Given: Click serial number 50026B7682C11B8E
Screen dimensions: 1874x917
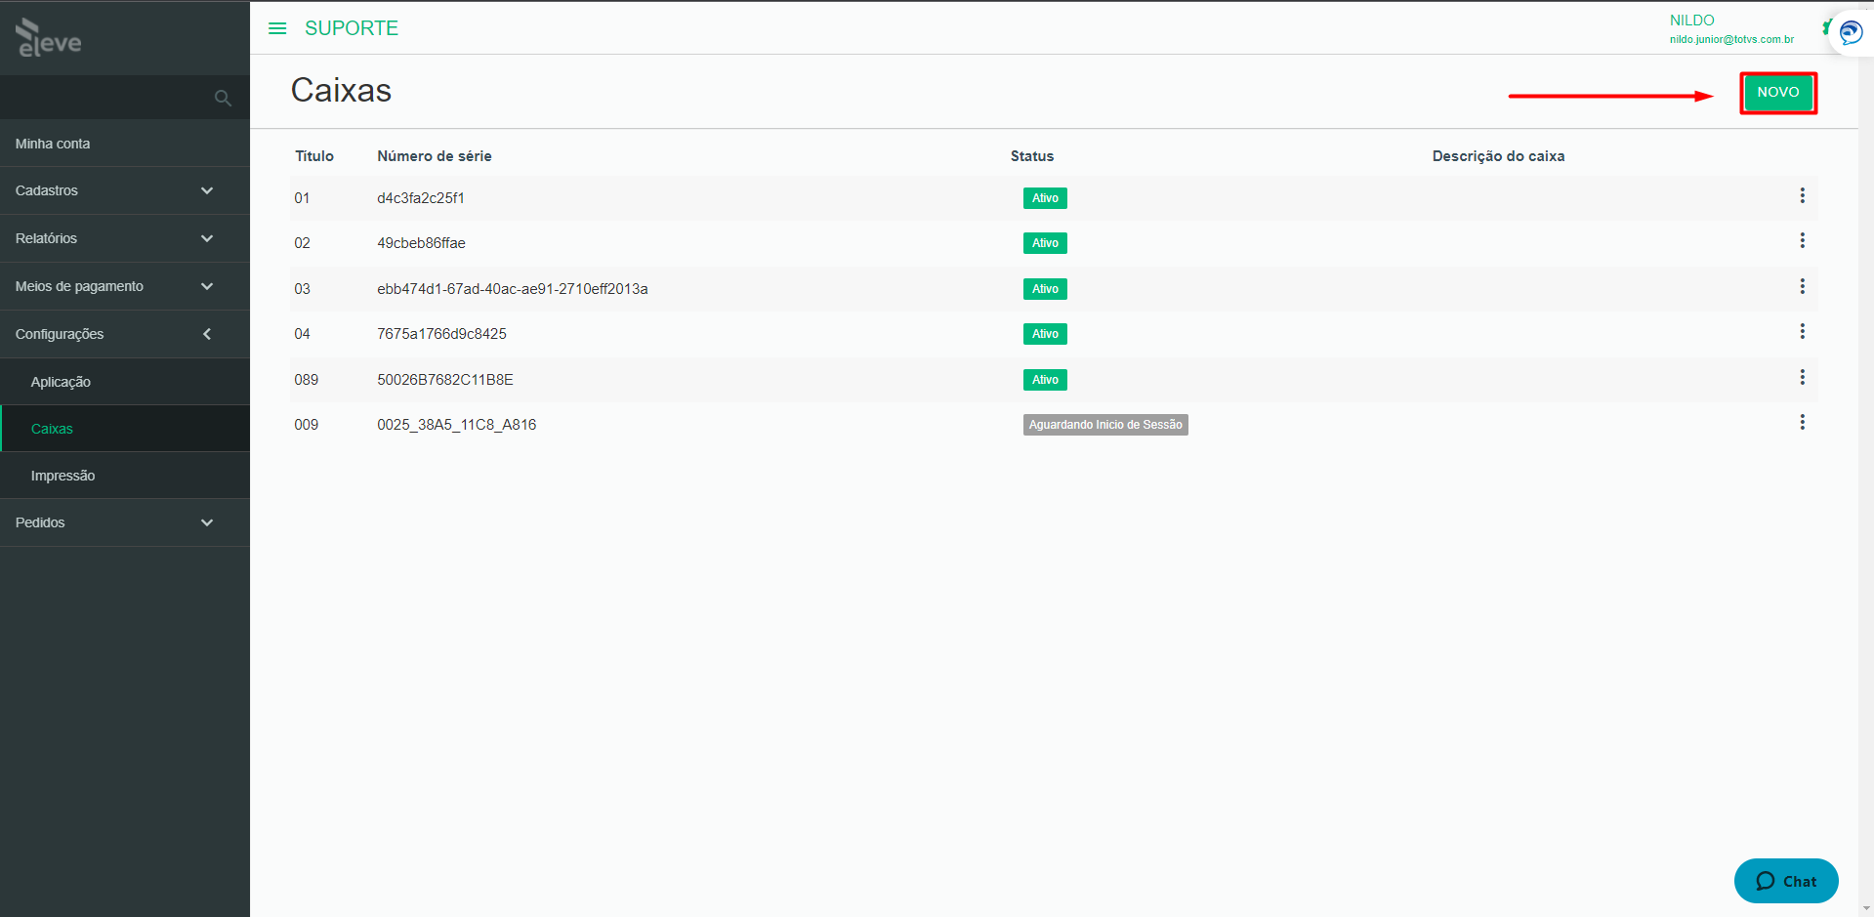Looking at the screenshot, I should click(445, 380).
